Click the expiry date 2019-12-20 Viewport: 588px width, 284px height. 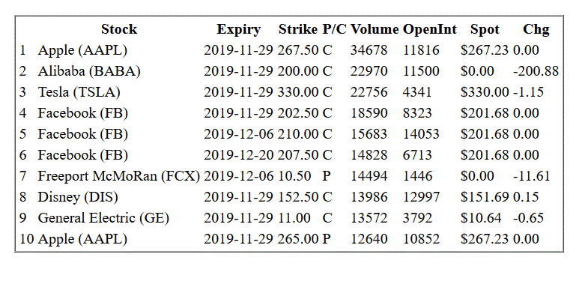238,155
